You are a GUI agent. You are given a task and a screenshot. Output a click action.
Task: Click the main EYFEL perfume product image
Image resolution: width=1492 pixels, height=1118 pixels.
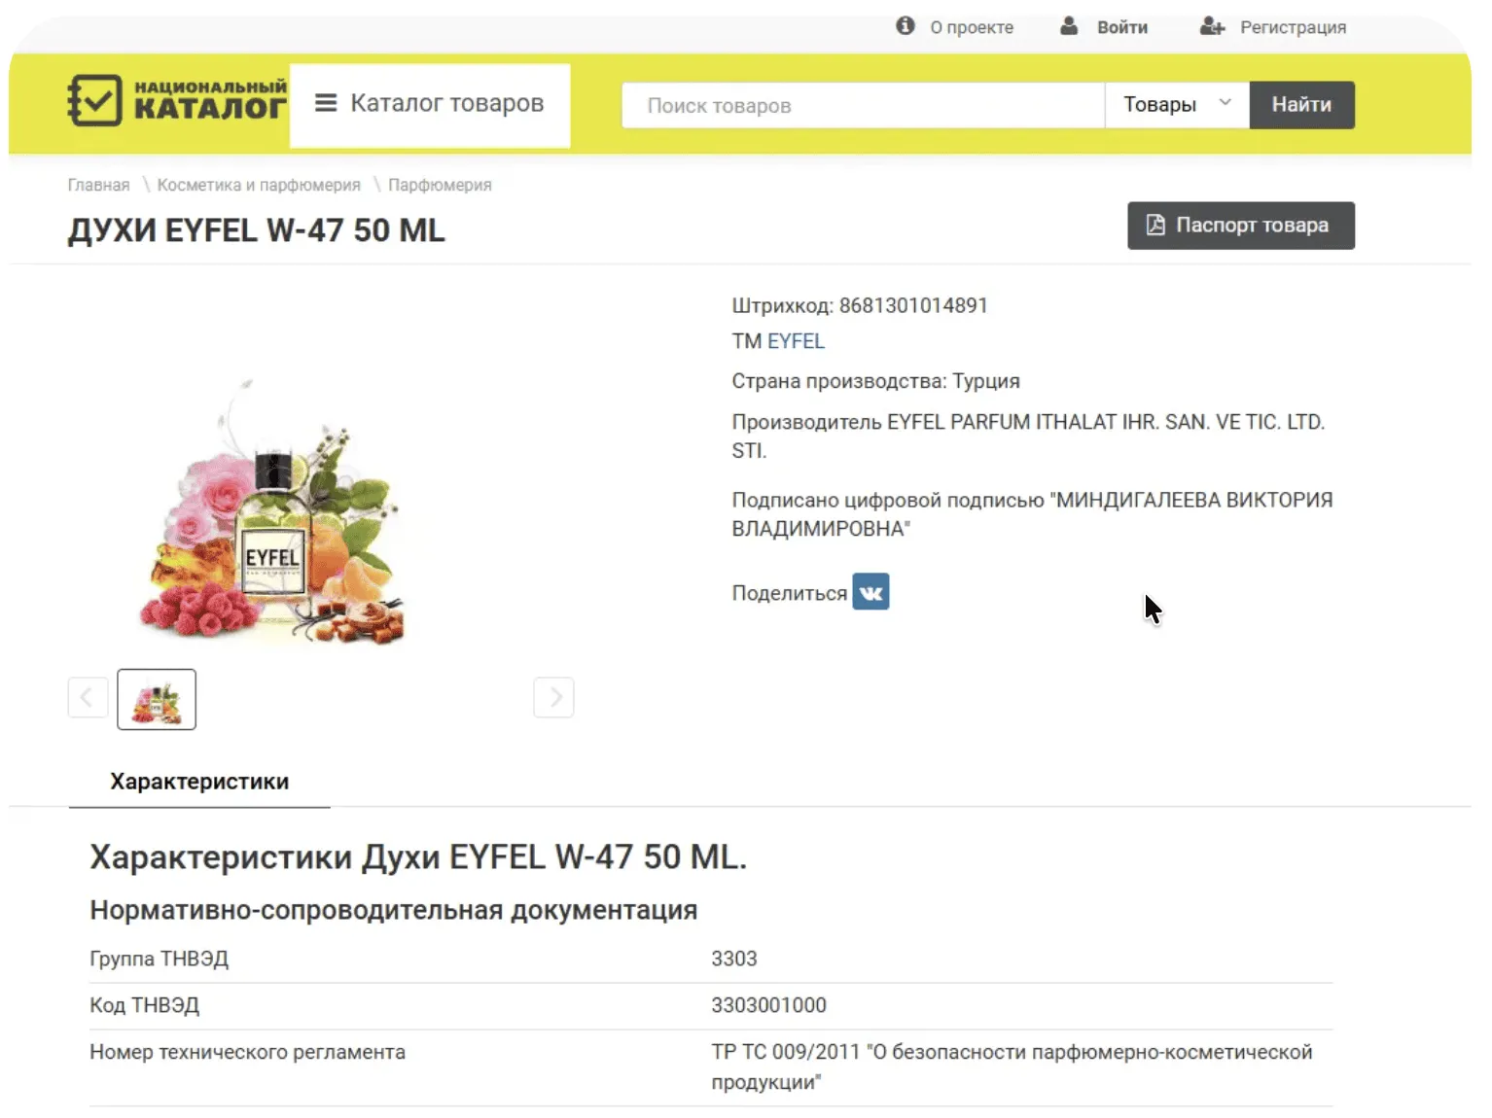[x=272, y=512]
